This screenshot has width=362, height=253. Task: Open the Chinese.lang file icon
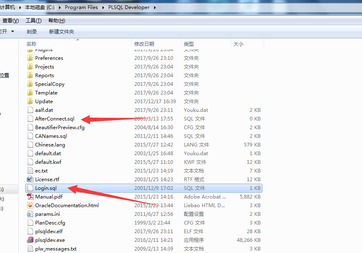tap(30, 144)
